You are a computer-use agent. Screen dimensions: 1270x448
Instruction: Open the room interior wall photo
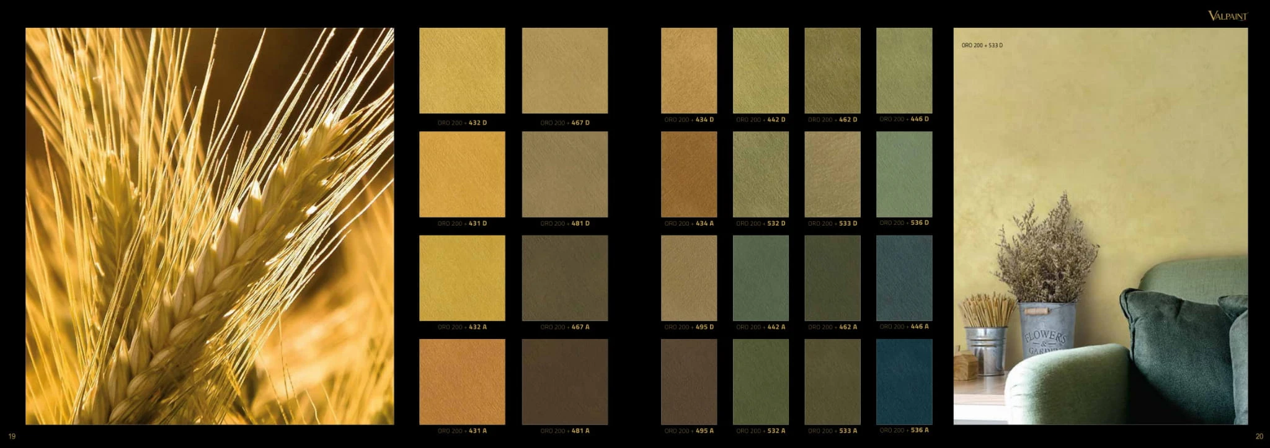(1100, 226)
